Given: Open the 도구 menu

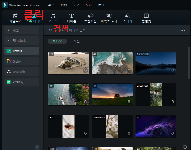Looking at the screenshot, I should [x=76, y=5].
